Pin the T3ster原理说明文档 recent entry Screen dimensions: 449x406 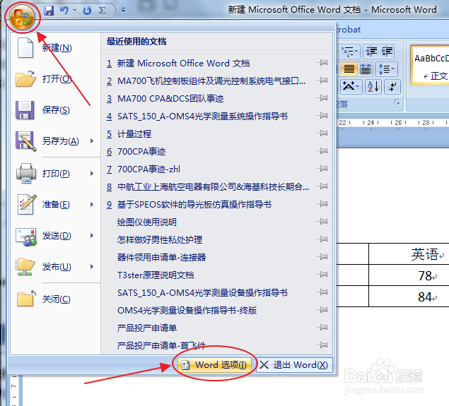322,275
